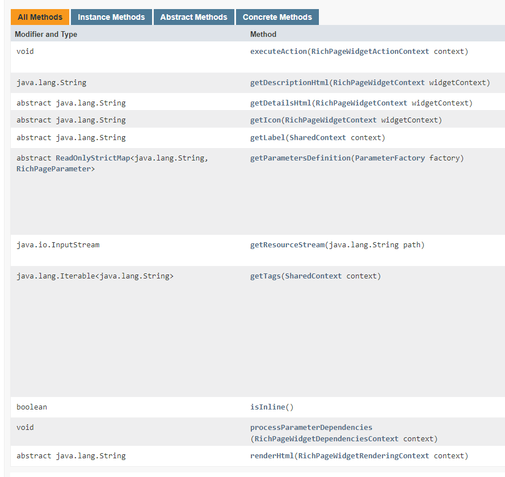
Task: Switch to the Instance Methods tab
Action: (111, 17)
